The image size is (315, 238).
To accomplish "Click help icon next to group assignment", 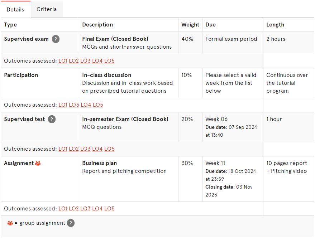I will (71, 223).
